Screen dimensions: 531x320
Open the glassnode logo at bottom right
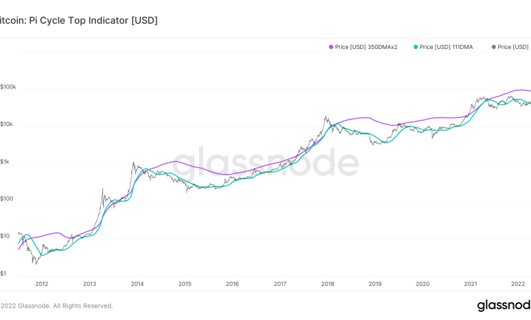point(504,305)
